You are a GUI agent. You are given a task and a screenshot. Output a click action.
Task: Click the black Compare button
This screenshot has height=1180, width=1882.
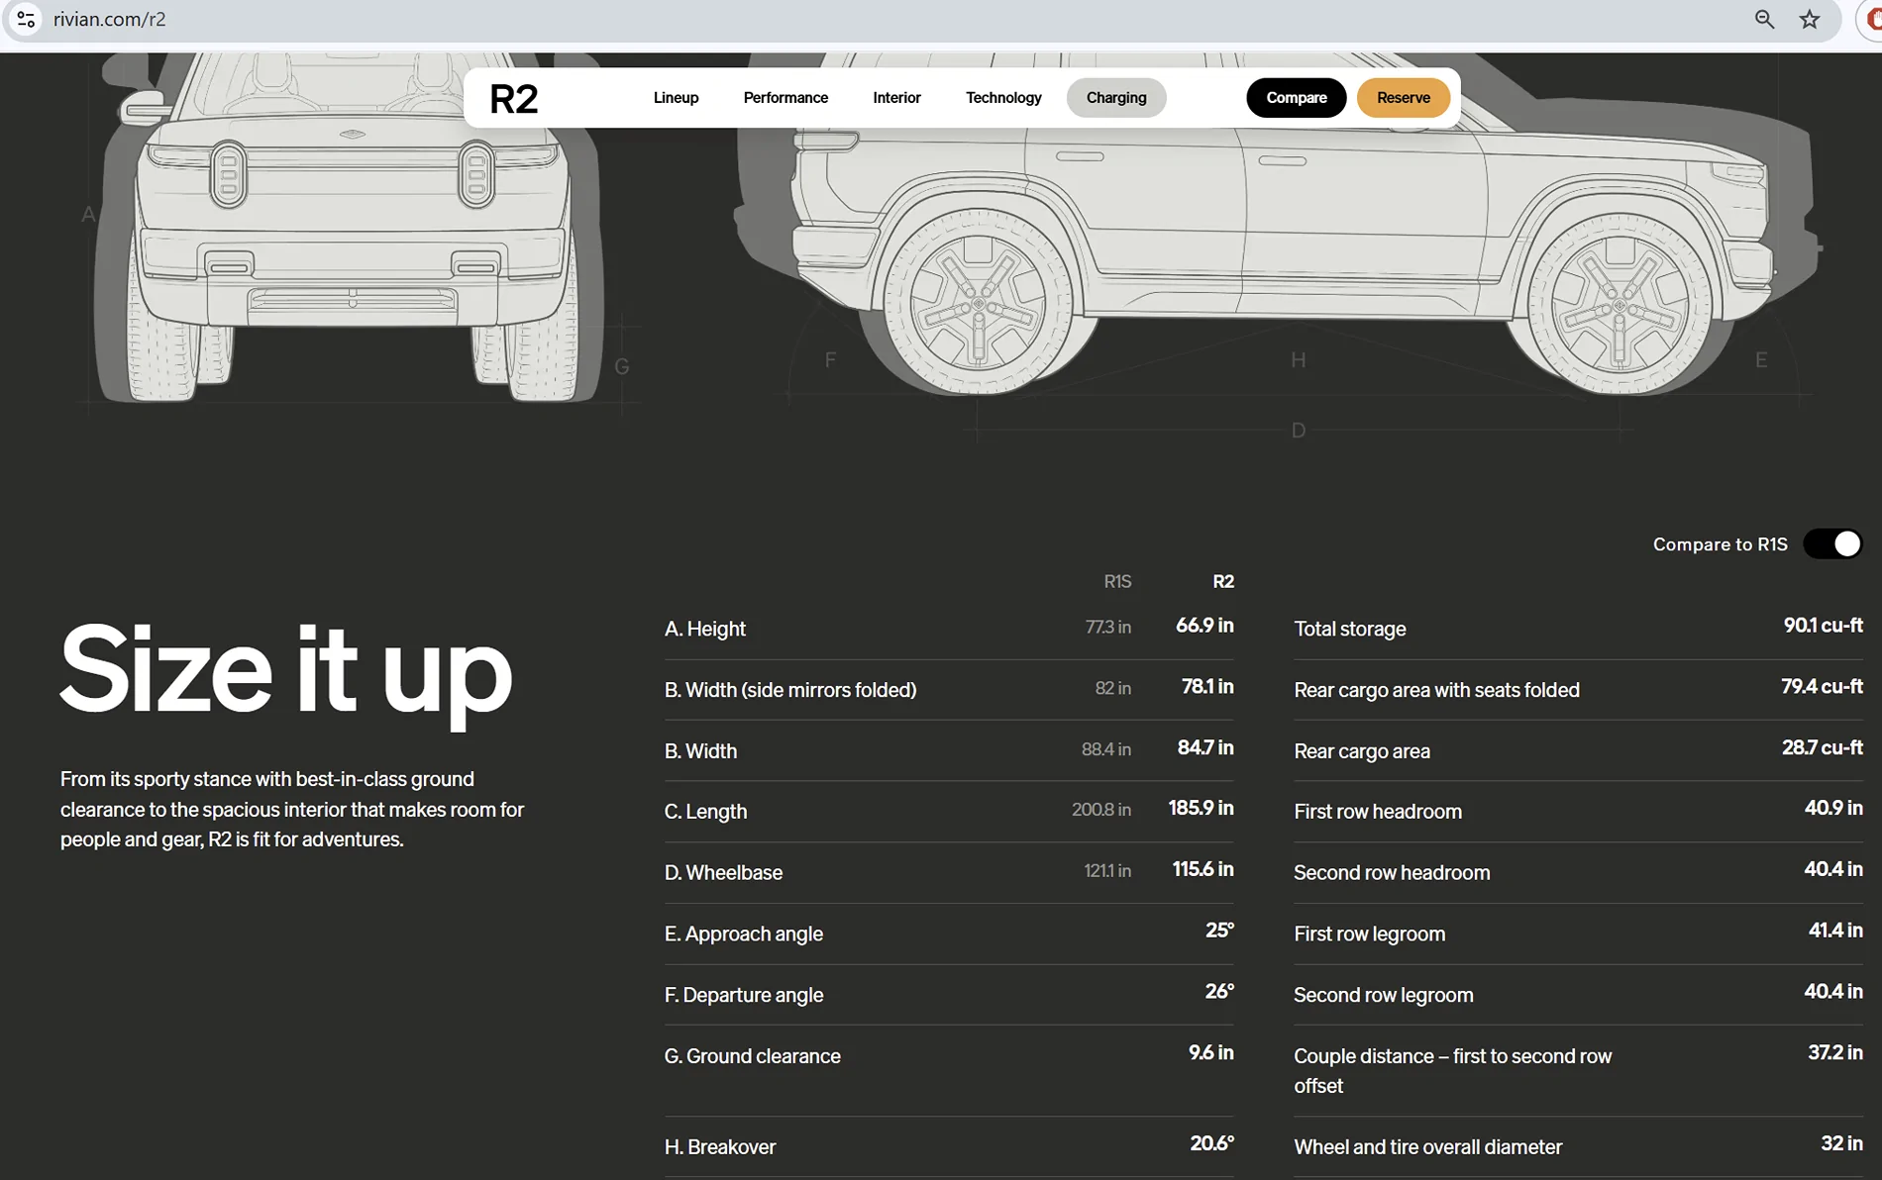coord(1297,97)
